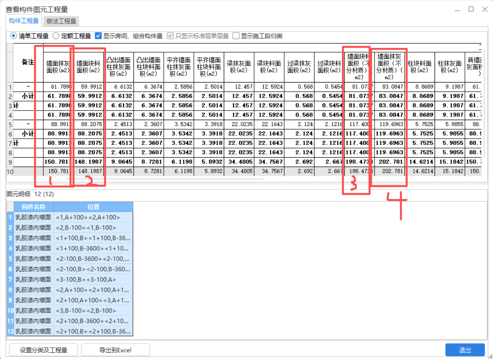This screenshot has height=359, width=493.
Task: Click cell value 12.5924 in row 1
Action: (x=269, y=86)
